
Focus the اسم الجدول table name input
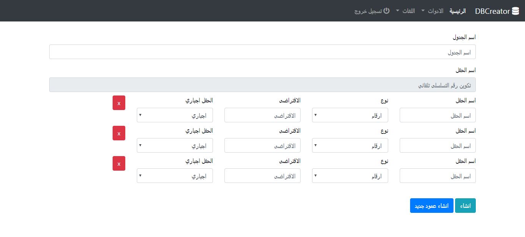[262, 52]
